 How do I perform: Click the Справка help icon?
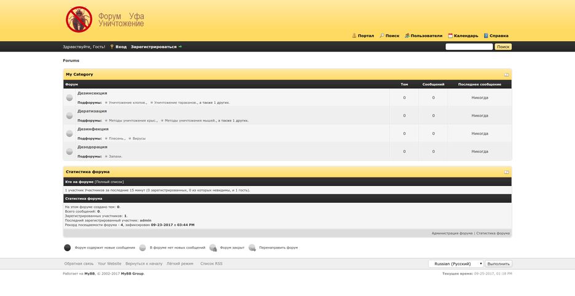tap(486, 36)
